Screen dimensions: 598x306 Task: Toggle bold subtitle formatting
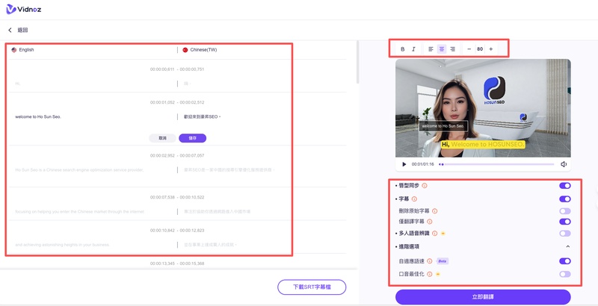[403, 49]
